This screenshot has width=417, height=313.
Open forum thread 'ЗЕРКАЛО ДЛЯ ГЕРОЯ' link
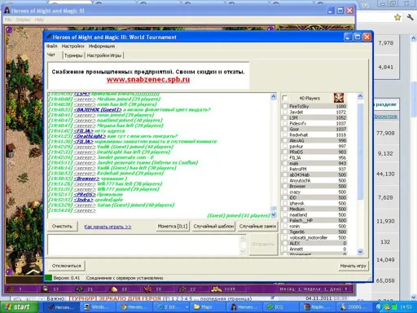tap(115, 298)
